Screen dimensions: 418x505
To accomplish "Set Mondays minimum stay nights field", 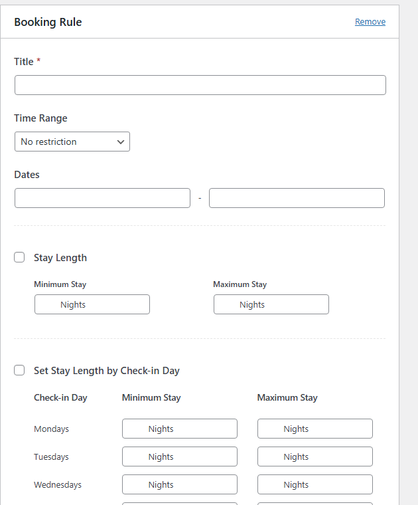I will [x=180, y=429].
